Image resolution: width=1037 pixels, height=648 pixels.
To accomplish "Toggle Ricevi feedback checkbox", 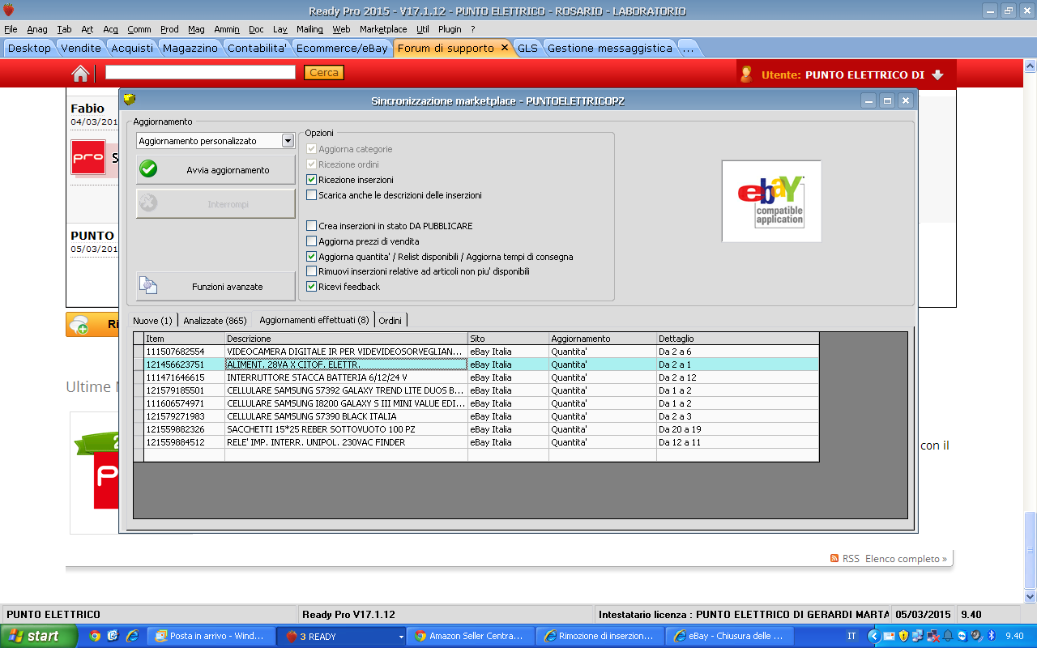I will click(x=312, y=287).
